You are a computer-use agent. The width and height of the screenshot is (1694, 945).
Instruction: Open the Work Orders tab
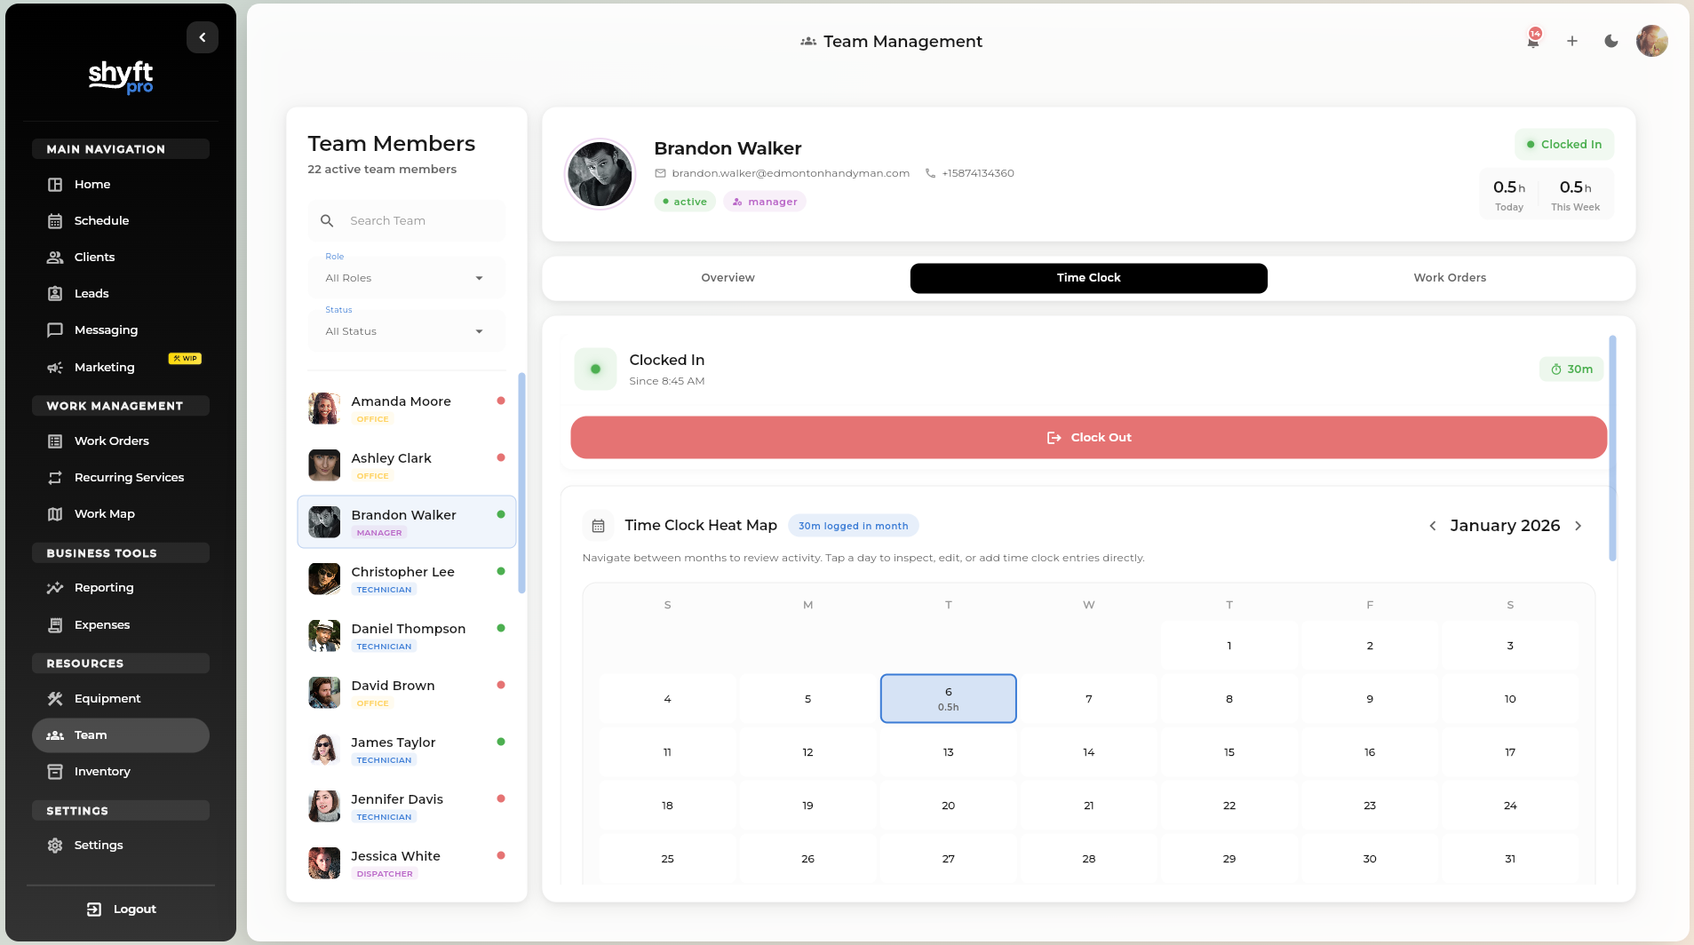coord(1449,278)
